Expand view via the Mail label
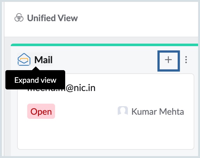 43,60
